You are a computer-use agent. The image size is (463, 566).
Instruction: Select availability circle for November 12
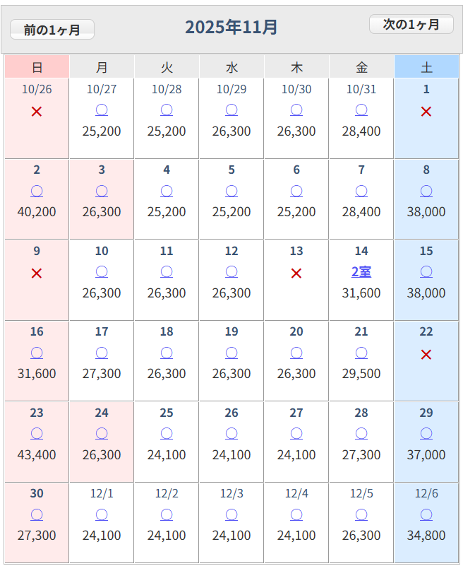click(x=231, y=272)
